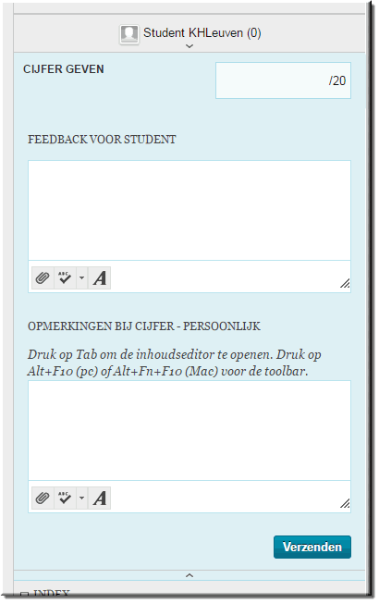Screen dimensions: 379x603
Task: Click resize handle of personal notes box
Action: click(345, 503)
